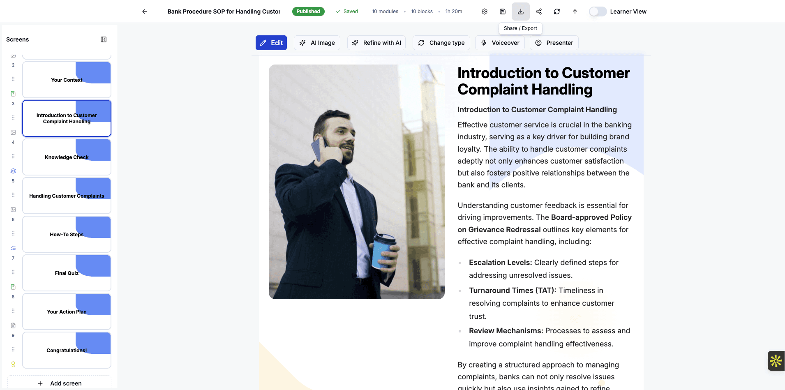The height and width of the screenshot is (390, 785).
Task: Open Refine with AI options
Action: tap(376, 43)
